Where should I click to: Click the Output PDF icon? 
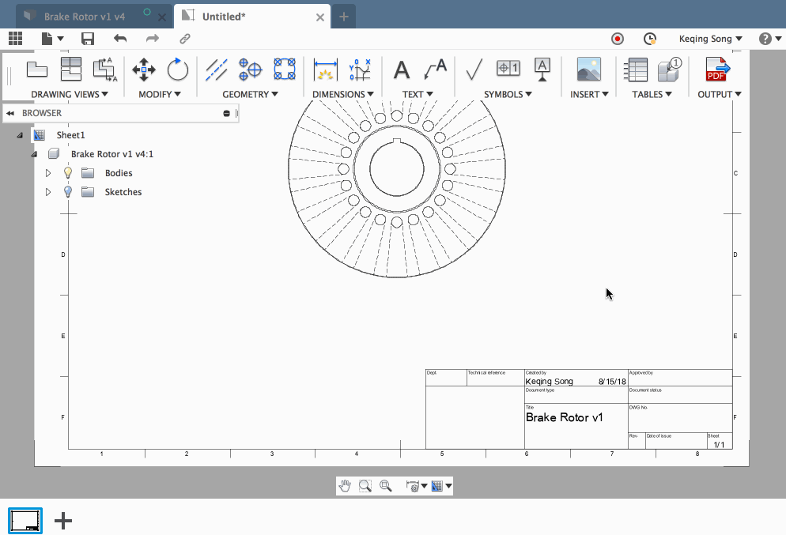click(717, 70)
